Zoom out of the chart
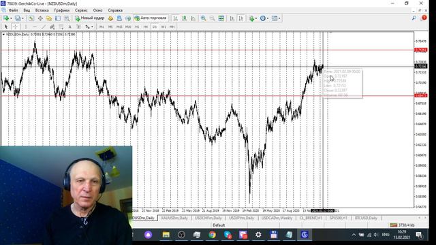 pos(212,18)
